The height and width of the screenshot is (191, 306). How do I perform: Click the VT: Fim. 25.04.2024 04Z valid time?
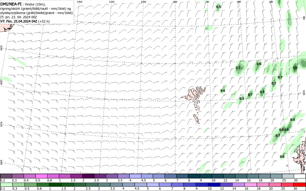[x=19, y=21]
